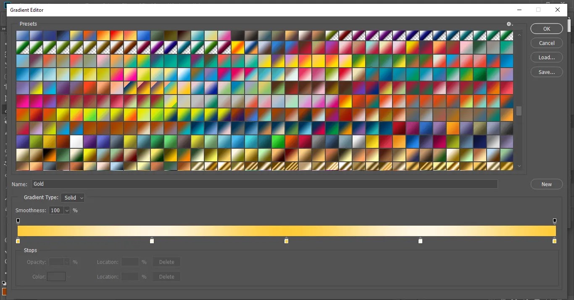Pick the dark navy blue preset

click(x=479, y=142)
